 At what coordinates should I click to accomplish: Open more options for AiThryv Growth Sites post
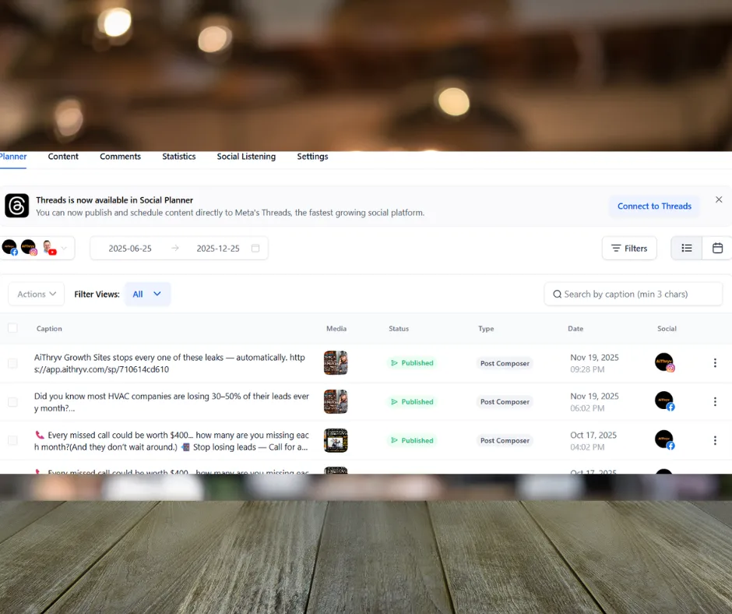pos(715,362)
